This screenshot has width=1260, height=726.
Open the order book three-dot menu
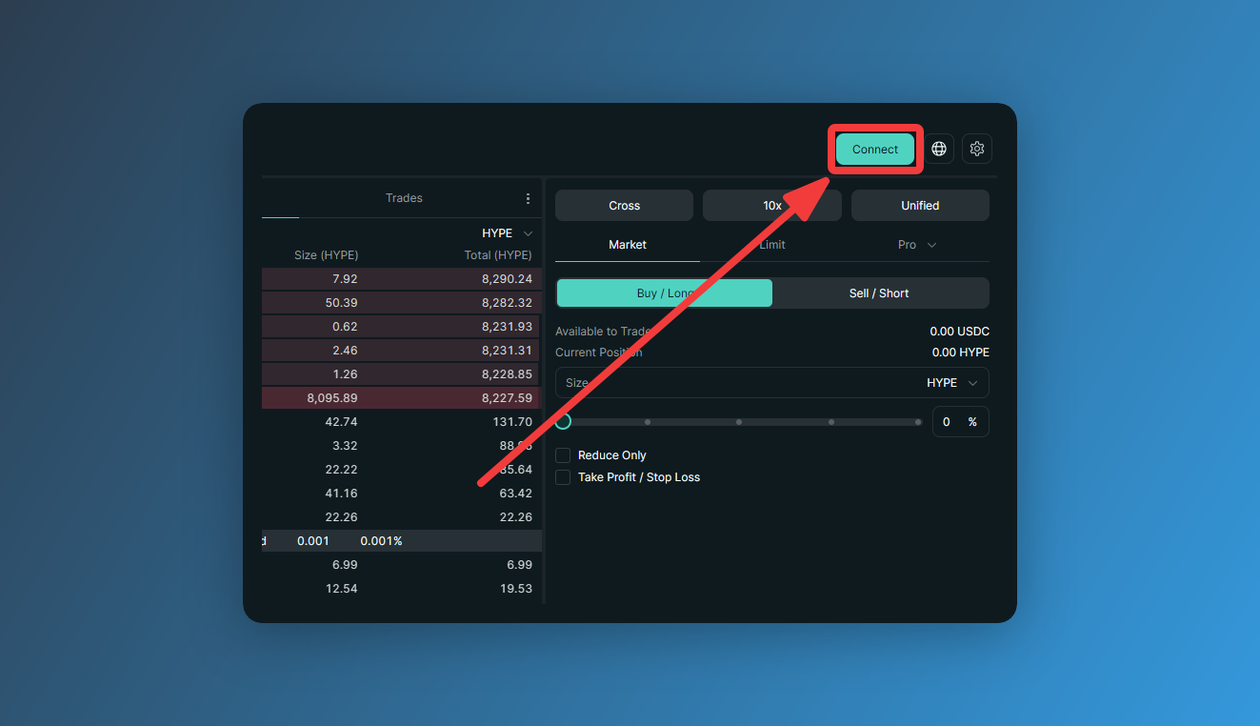tap(528, 198)
